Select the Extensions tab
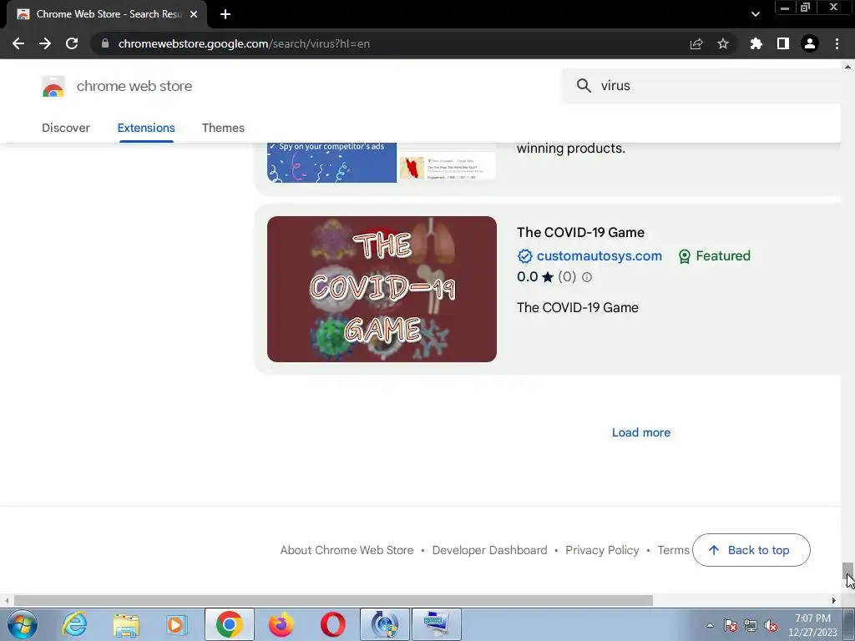The image size is (855, 641). [x=146, y=128]
